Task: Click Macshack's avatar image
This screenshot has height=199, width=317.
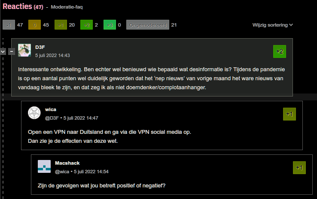Action: pos(44,166)
